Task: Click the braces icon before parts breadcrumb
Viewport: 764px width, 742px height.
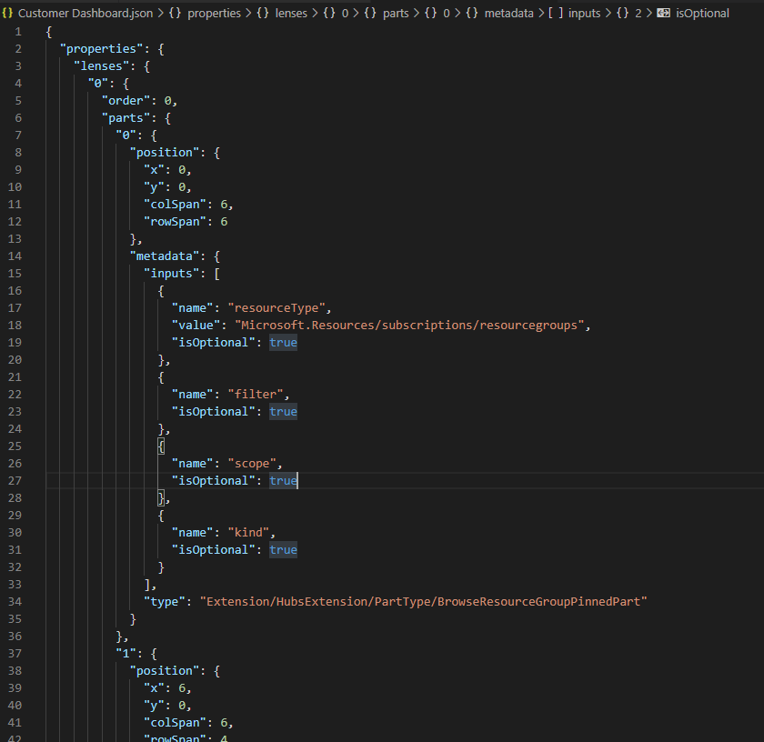Action: [x=369, y=14]
